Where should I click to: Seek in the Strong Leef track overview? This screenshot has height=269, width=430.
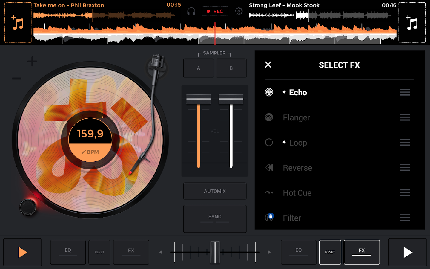(x=320, y=15)
